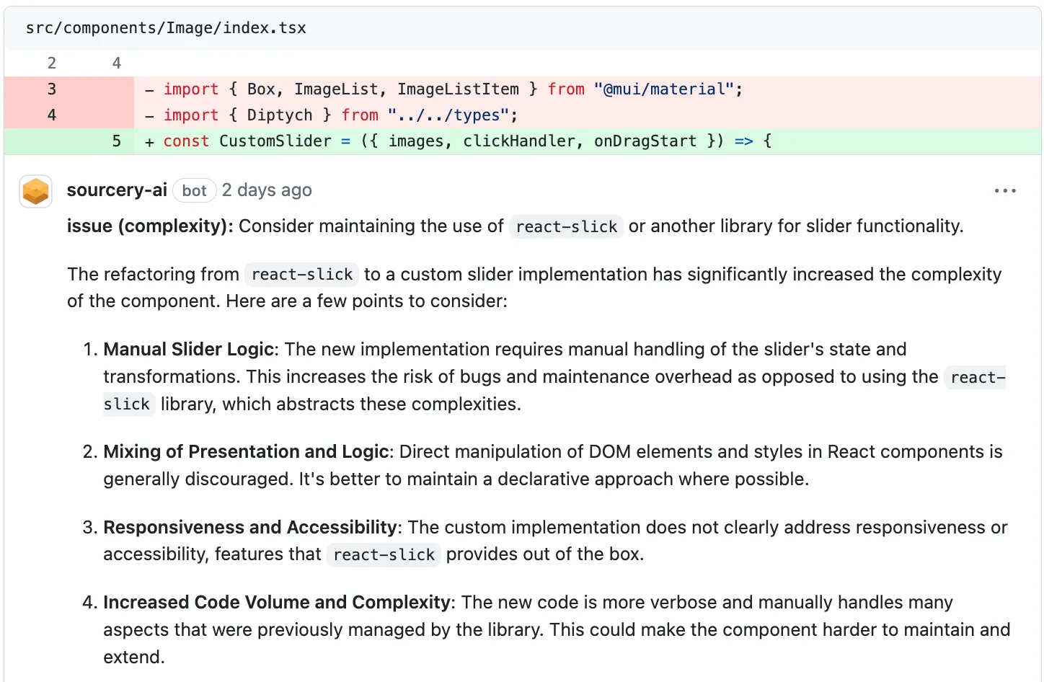Click the 2 days ago timestamp

267,190
